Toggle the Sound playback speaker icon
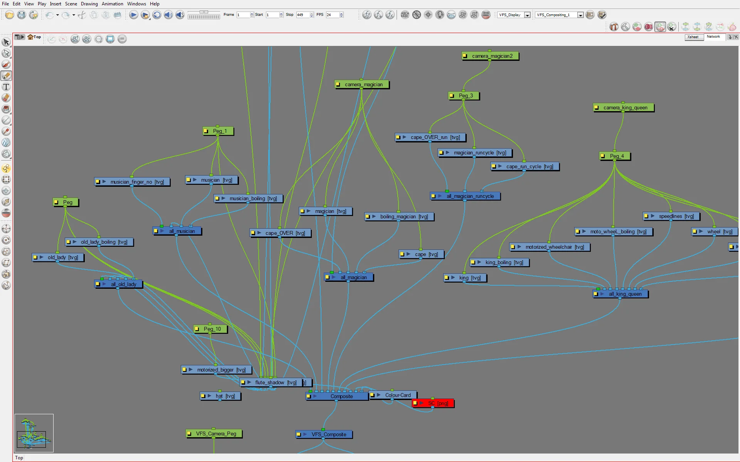This screenshot has width=740, height=462. [168, 15]
